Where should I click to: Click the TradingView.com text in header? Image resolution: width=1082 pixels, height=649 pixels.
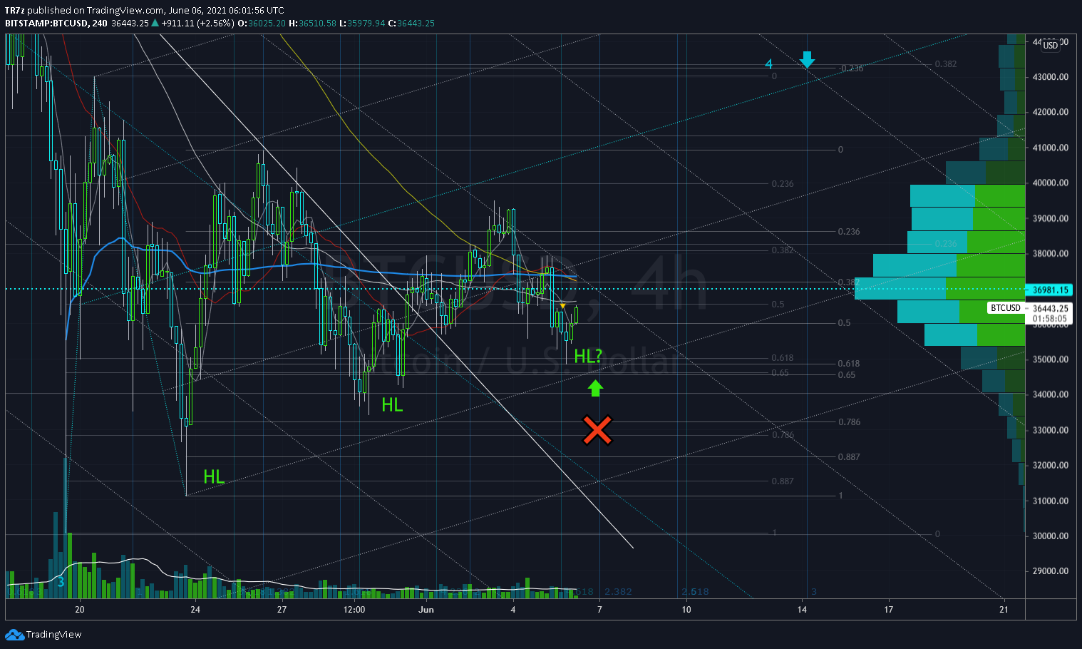point(125,10)
